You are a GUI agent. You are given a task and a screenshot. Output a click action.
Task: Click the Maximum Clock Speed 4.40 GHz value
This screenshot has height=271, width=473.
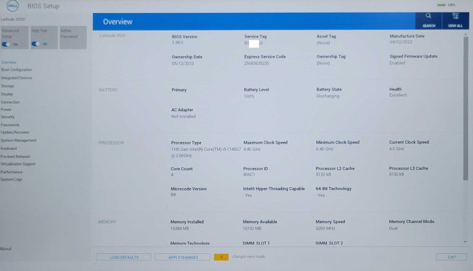(x=252, y=149)
